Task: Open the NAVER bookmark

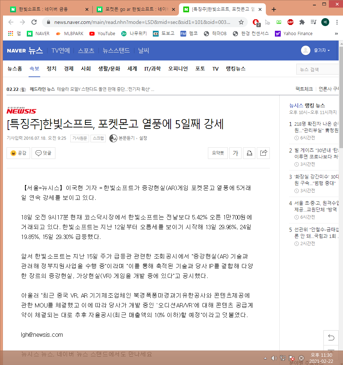Action: click(x=38, y=34)
